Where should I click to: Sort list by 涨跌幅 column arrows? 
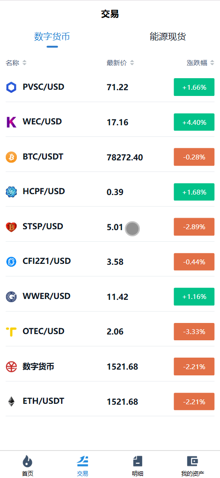coord(212,63)
